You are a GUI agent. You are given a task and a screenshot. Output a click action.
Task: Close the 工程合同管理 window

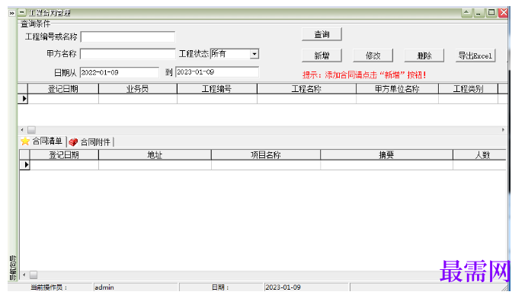(x=503, y=13)
